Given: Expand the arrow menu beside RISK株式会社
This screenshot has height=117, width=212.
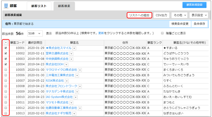Looking at the screenshot, I should pos(67,81).
